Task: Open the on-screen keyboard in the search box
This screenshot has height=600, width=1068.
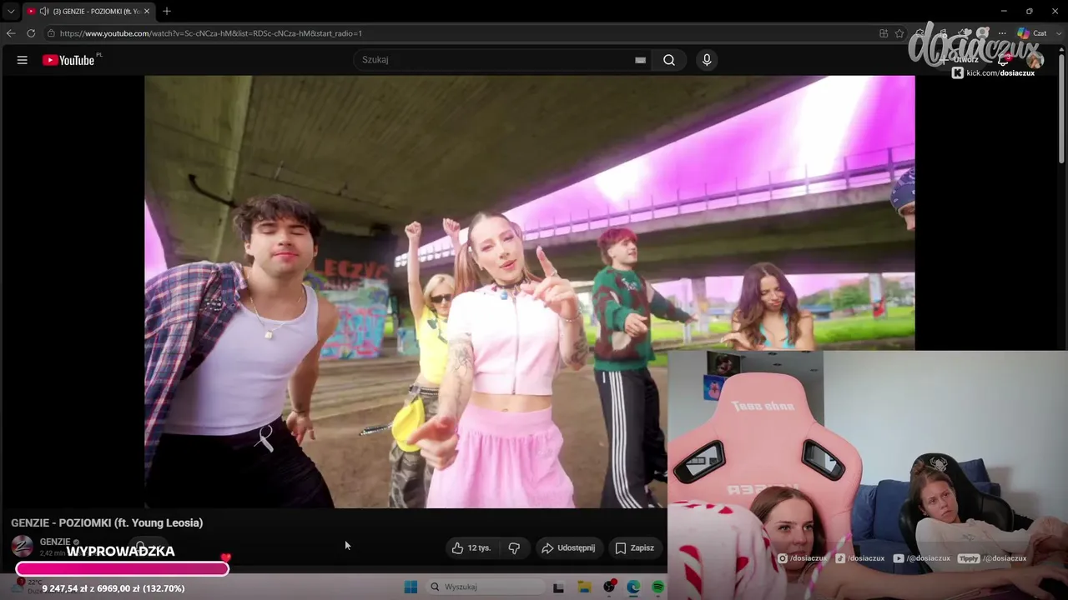Action: (640, 60)
